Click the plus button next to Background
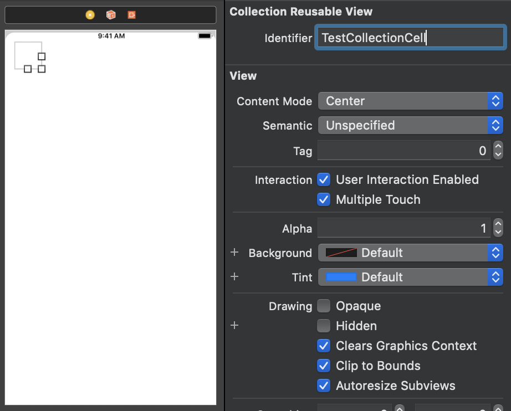Image resolution: width=511 pixels, height=411 pixels. click(x=234, y=252)
